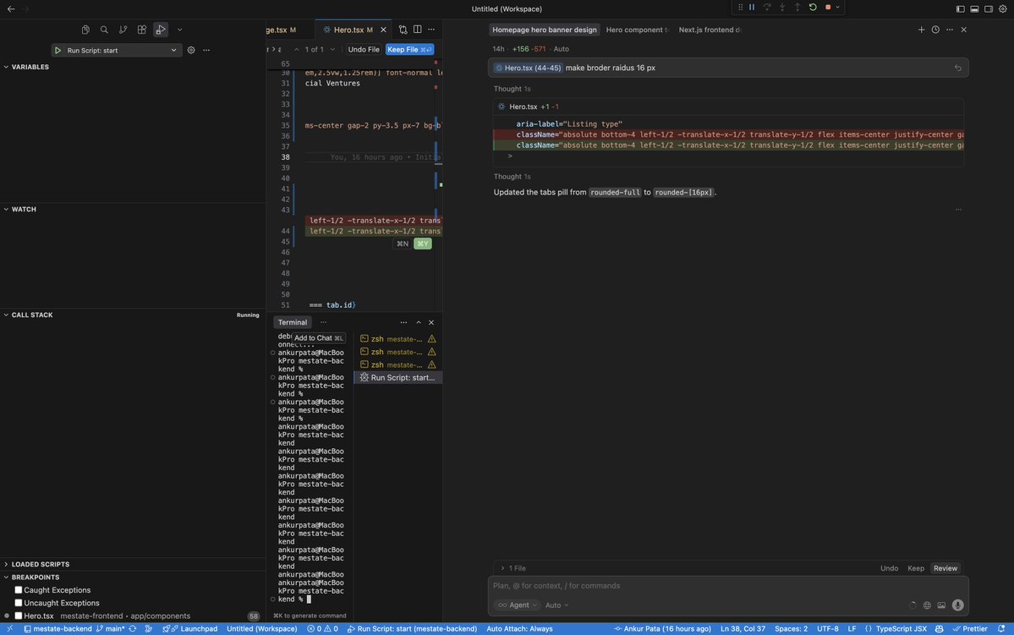Screen dimensions: 1014x635
Task: Focus the chat prompt input field
Action: pyautogui.click(x=727, y=586)
